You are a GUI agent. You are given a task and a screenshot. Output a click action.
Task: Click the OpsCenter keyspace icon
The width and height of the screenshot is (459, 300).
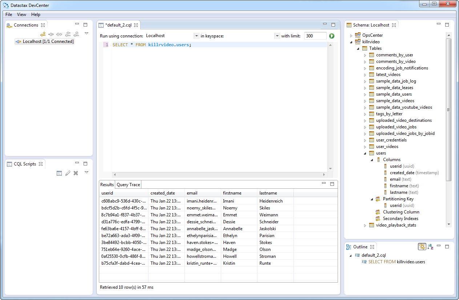tap(358, 35)
